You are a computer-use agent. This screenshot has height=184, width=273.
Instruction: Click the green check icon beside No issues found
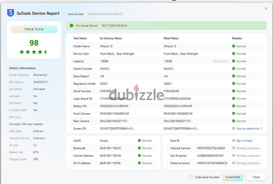tap(71, 25)
